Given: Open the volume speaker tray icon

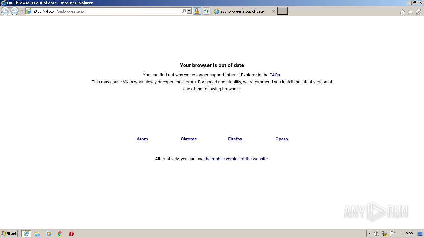Looking at the screenshot, I should click(x=377, y=234).
